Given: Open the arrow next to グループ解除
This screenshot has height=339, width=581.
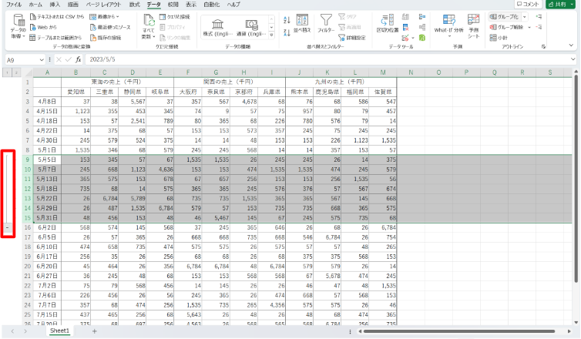Looking at the screenshot, I should pos(529,27).
